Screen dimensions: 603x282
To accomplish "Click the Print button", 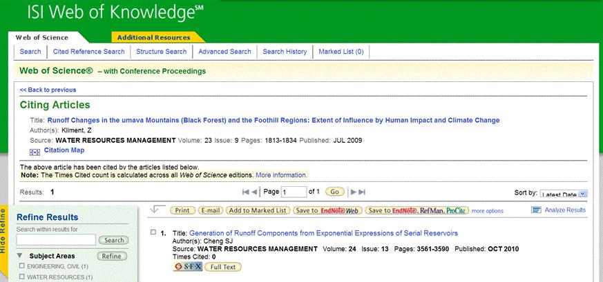I will coord(182,210).
